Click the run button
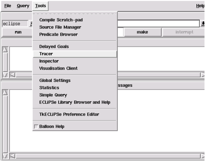 (18, 32)
